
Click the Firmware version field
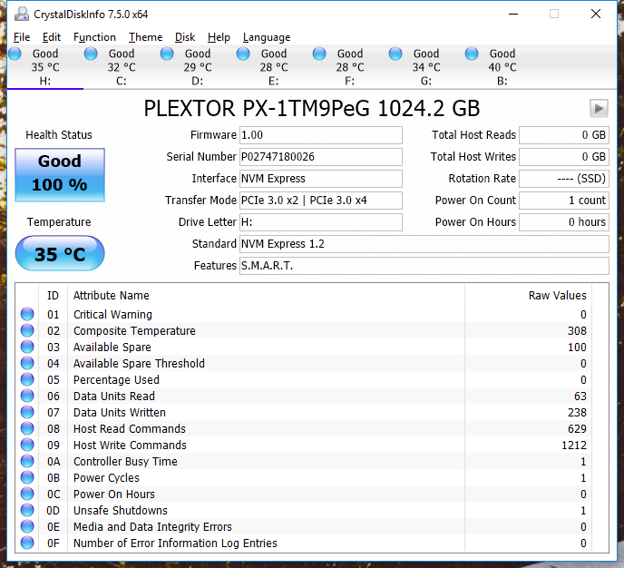(320, 135)
